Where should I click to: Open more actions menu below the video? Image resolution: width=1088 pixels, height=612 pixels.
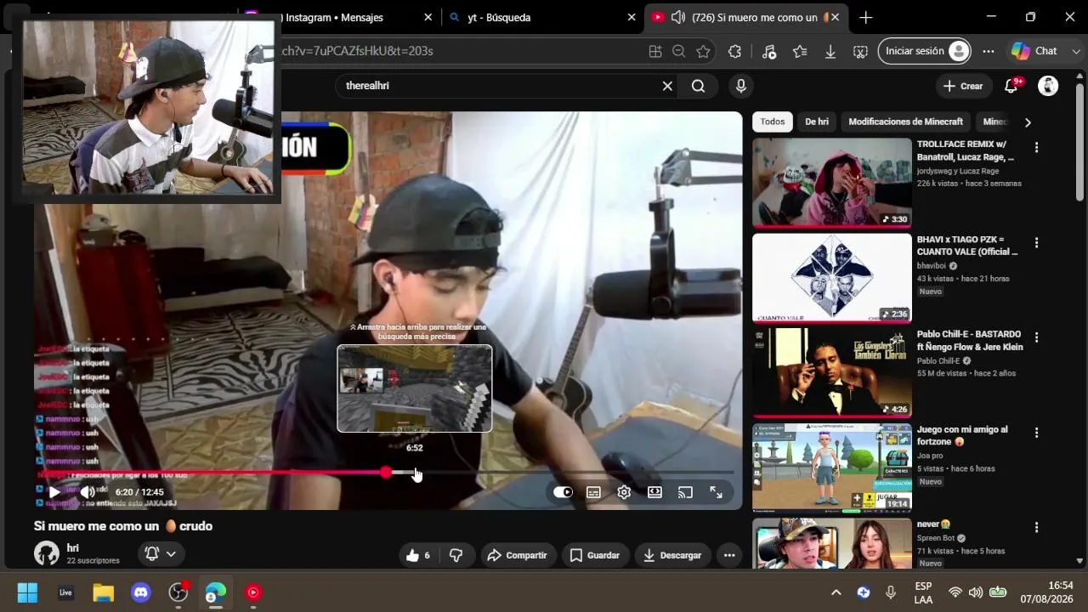pos(729,555)
